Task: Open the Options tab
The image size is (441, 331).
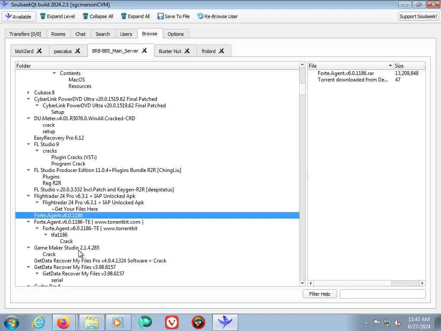Action: [x=176, y=34]
